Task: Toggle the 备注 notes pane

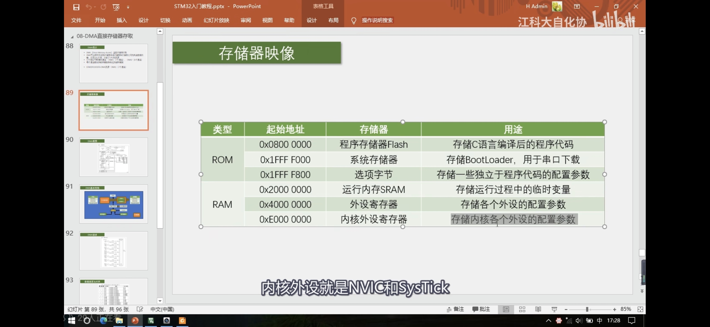Action: point(455,309)
